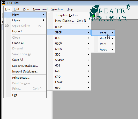This screenshot has width=138, height=119.
Task: Open the Command menu
Action: 40,9
